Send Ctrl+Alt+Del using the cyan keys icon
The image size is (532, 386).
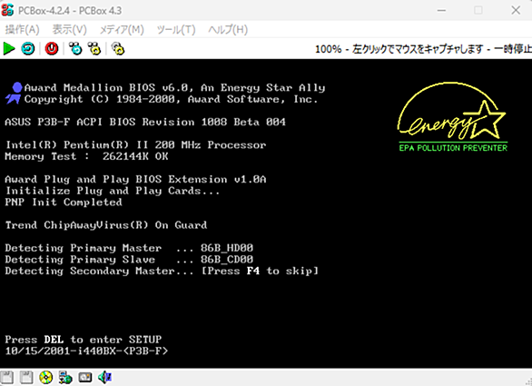(x=75, y=48)
